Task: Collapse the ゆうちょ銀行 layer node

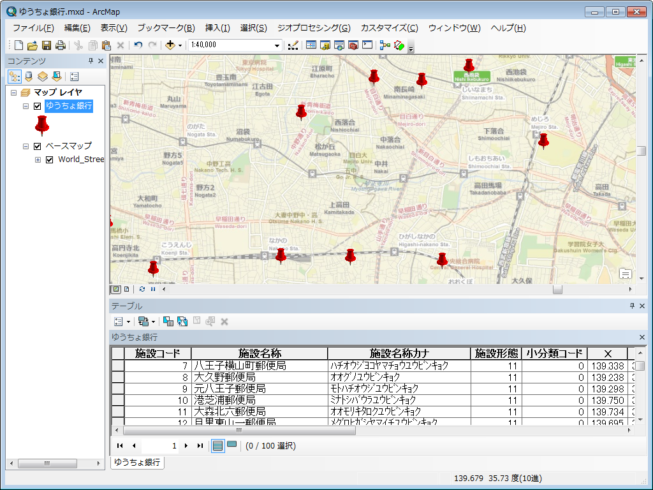Action: coord(26,107)
